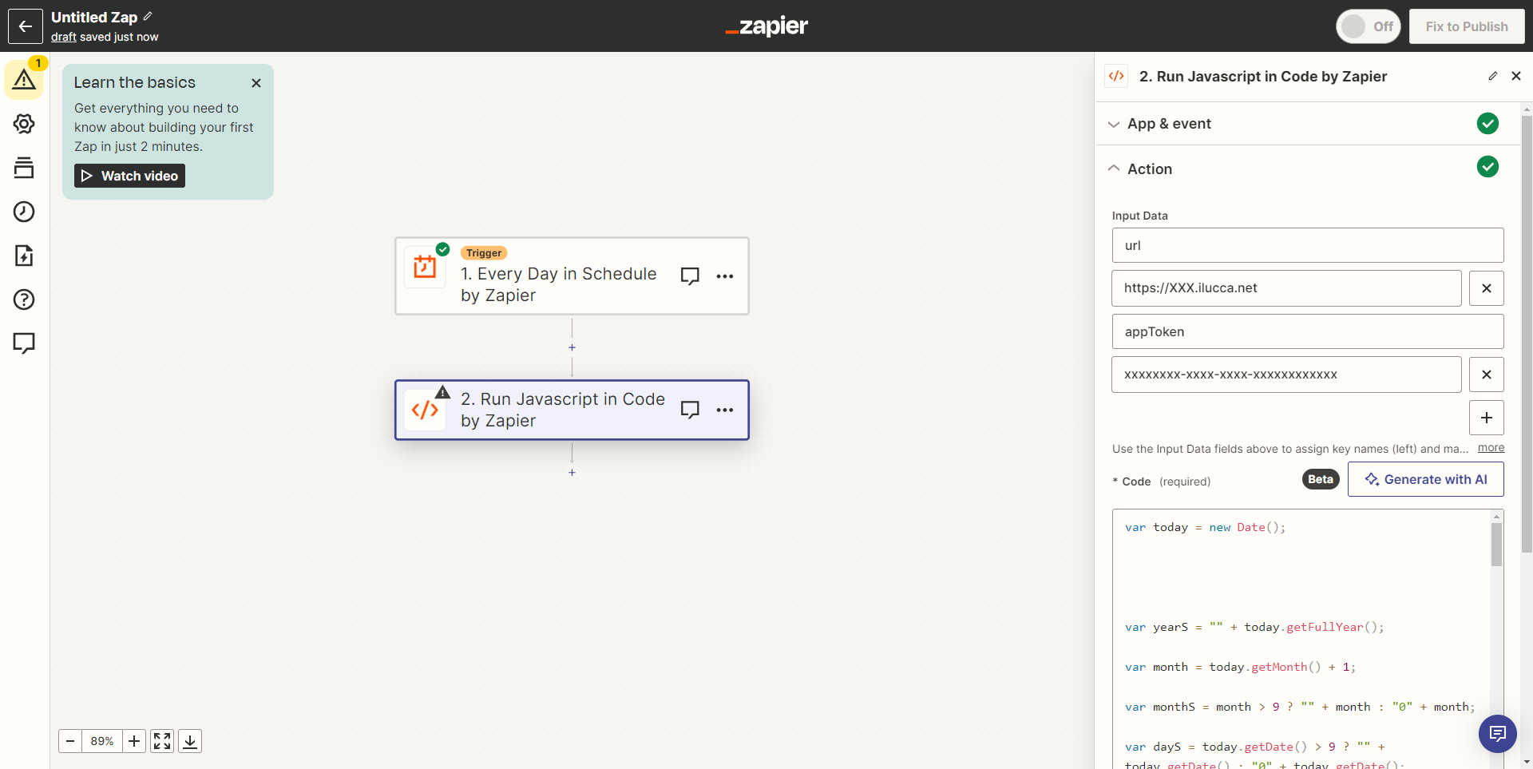Image resolution: width=1533 pixels, height=769 pixels.
Task: Zoom out the canvas with minus
Action: click(x=70, y=741)
